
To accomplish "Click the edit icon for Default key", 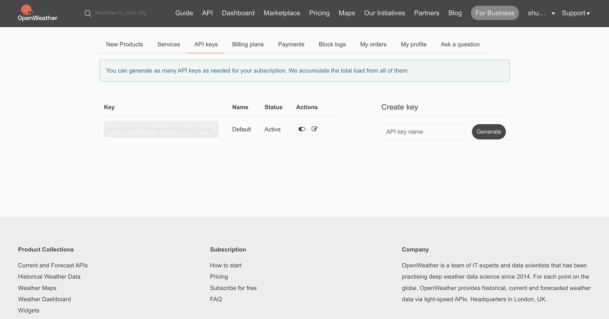I will pos(314,129).
